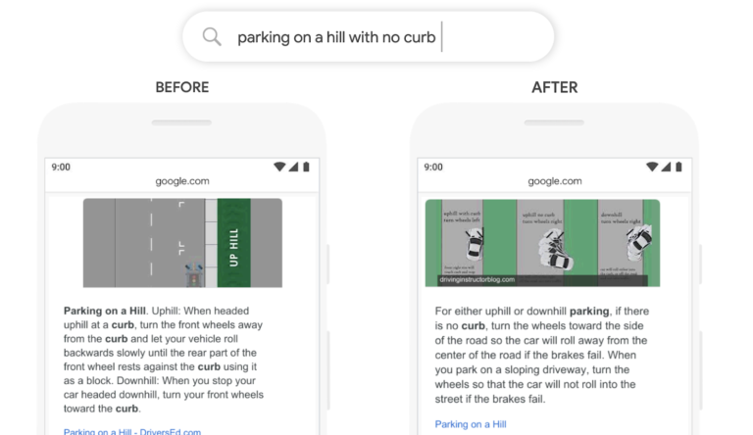Open the AFTER panel's Parking on a Hill link
This screenshot has height=435, width=753.
pos(471,424)
